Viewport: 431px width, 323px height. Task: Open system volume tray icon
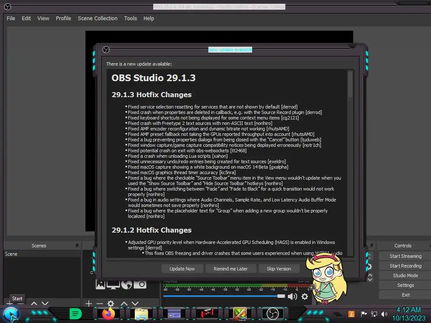click(x=384, y=314)
